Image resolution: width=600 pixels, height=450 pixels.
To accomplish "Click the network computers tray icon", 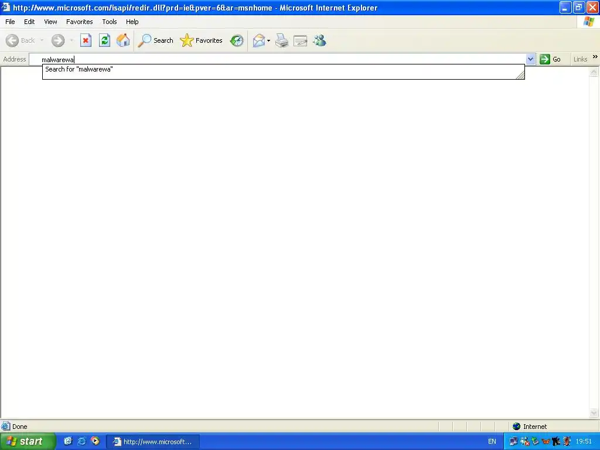I will pyautogui.click(x=513, y=442).
